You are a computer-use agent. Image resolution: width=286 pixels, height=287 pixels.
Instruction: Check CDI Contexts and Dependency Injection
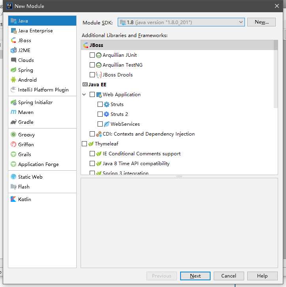click(x=92, y=134)
